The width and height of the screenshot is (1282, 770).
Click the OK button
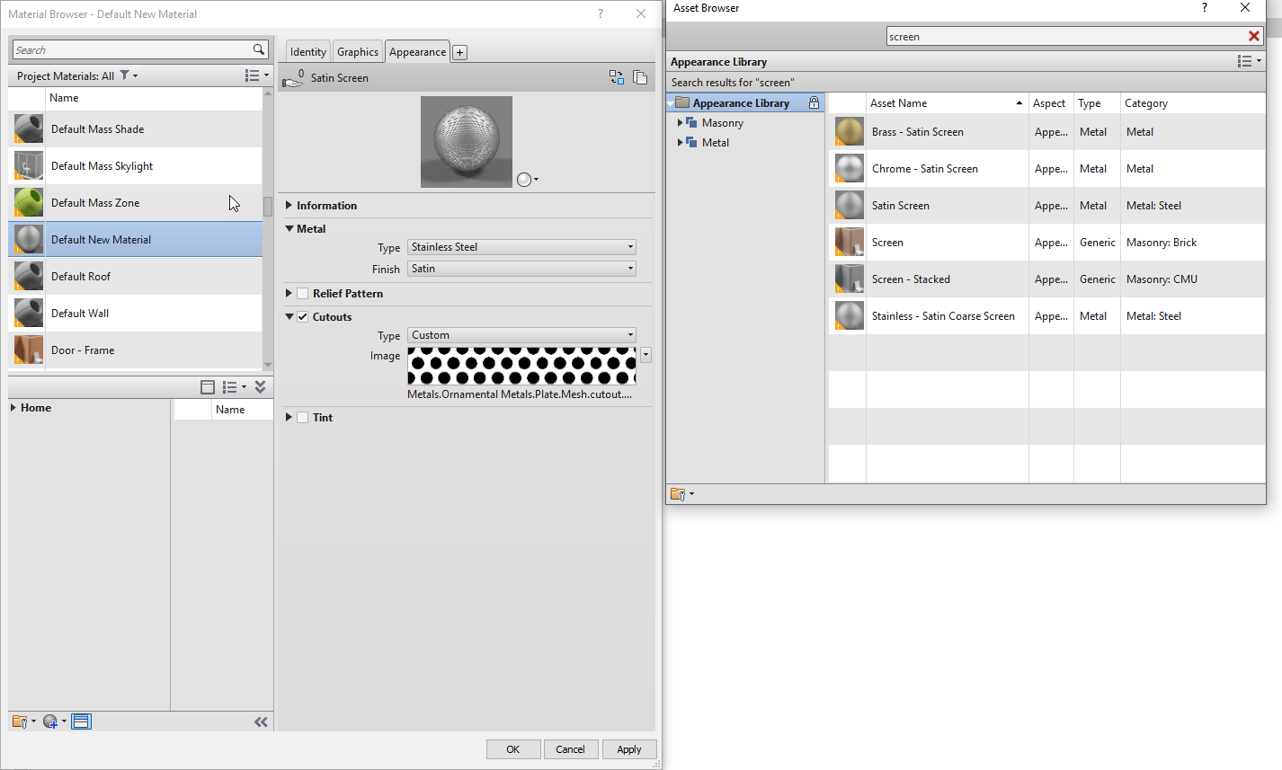pos(513,749)
